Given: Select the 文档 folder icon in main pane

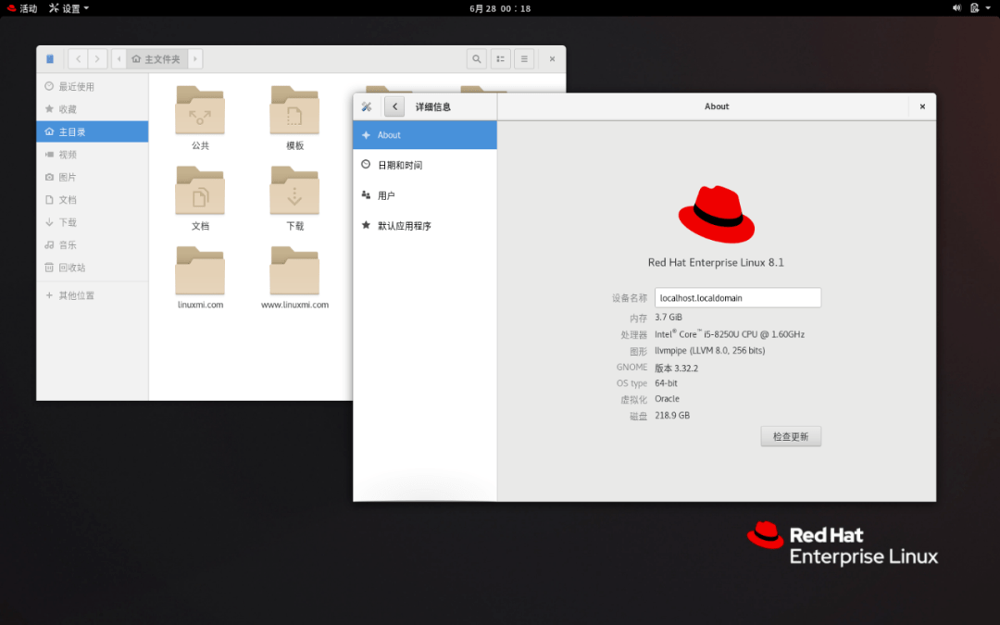Looking at the screenshot, I should pos(200,191).
